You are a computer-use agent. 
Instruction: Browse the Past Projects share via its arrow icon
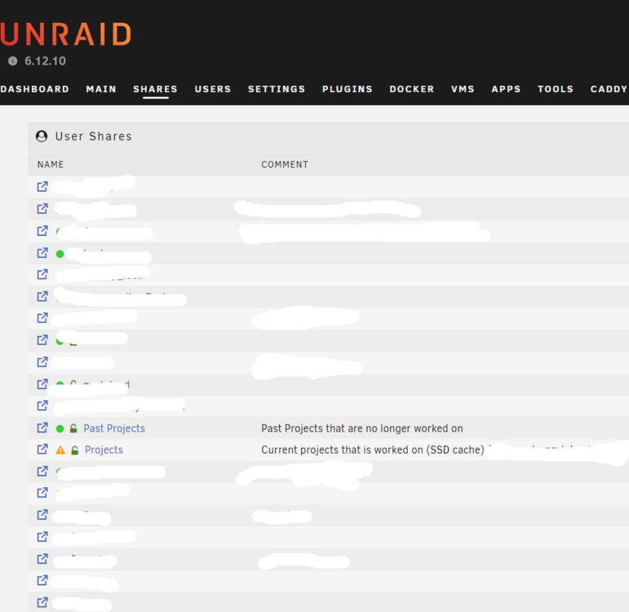[x=42, y=428]
